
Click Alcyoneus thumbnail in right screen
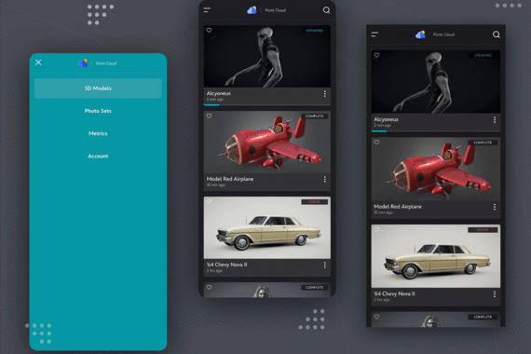point(436,82)
